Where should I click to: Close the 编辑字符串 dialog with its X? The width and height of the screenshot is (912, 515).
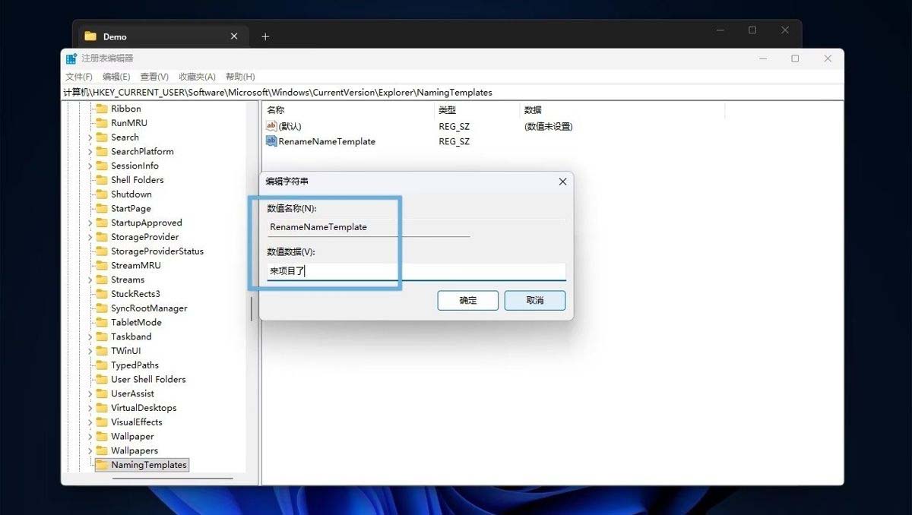562,182
